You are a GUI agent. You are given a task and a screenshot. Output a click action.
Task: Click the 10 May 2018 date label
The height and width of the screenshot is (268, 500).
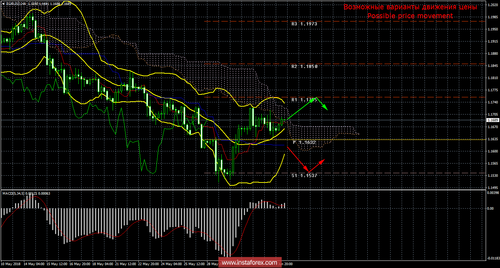tap(10, 264)
